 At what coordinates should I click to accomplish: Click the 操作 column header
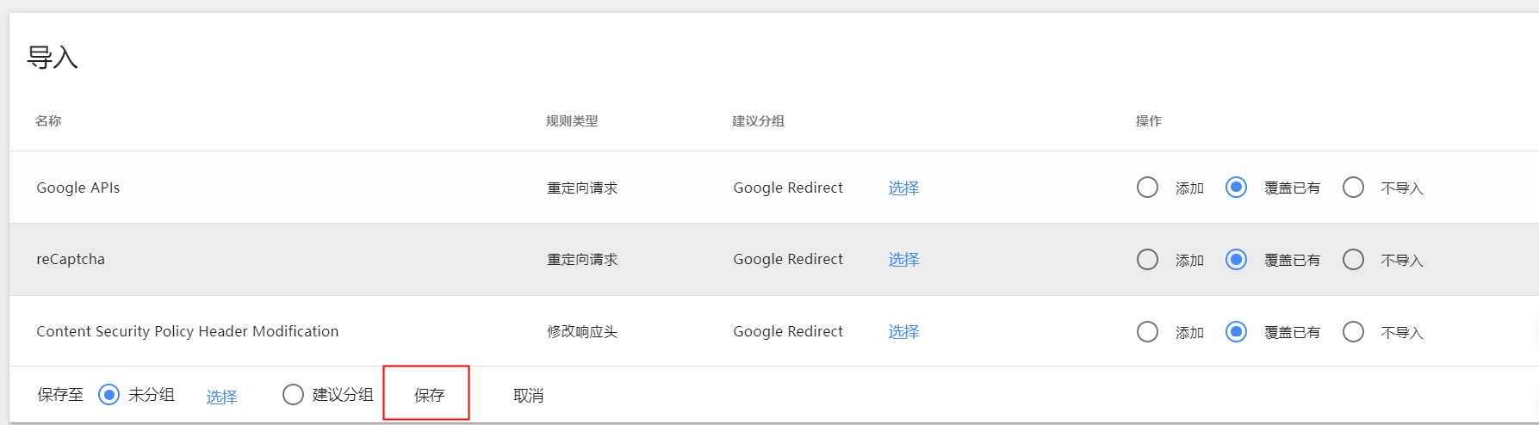pos(1149,121)
